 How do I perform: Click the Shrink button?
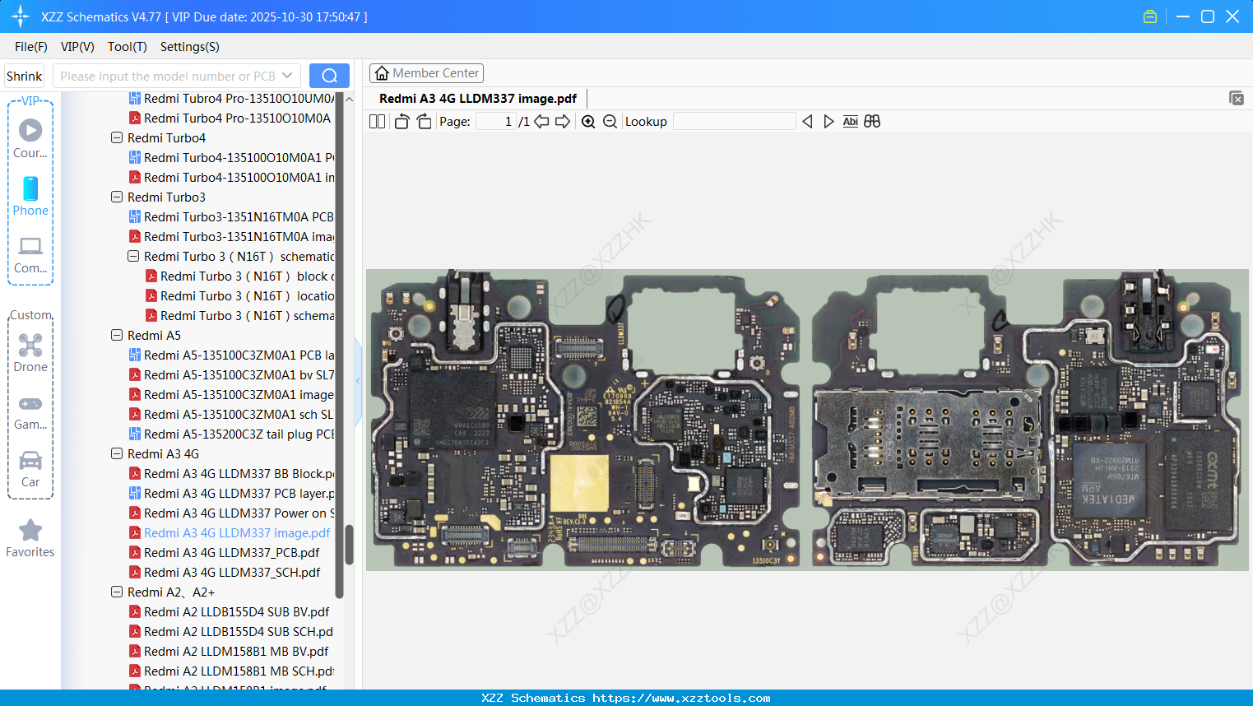24,75
